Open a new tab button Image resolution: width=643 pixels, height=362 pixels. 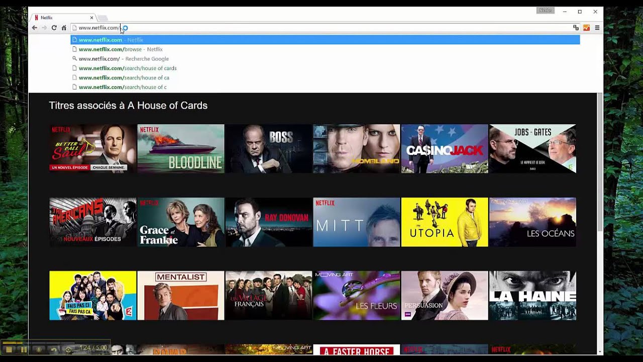click(102, 18)
